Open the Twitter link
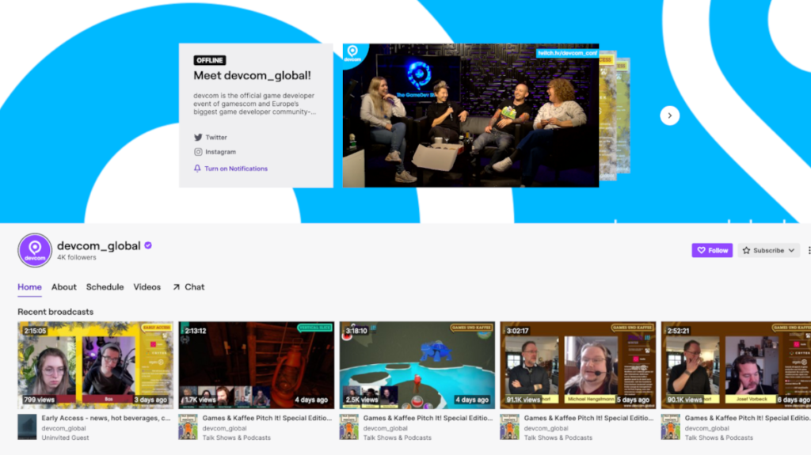This screenshot has height=455, width=811. click(216, 138)
